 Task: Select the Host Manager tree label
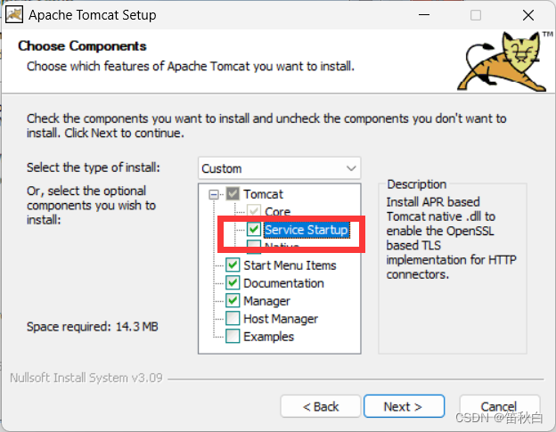coord(281,319)
